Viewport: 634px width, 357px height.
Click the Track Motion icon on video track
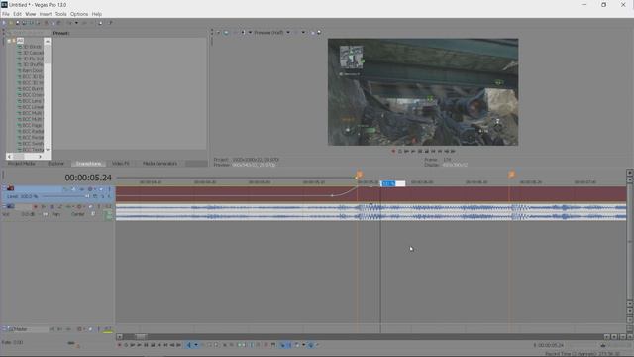point(73,189)
